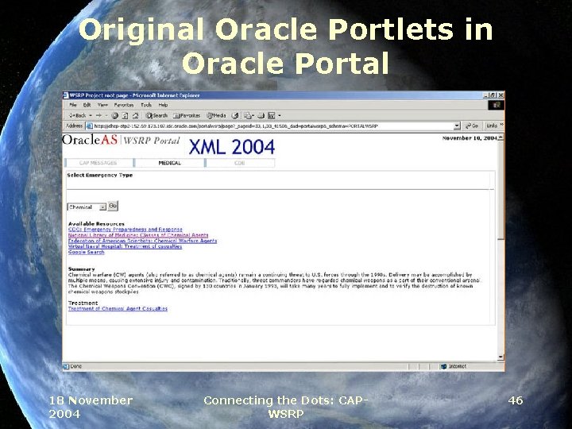Open Federation of American Scientists link

coord(143,241)
